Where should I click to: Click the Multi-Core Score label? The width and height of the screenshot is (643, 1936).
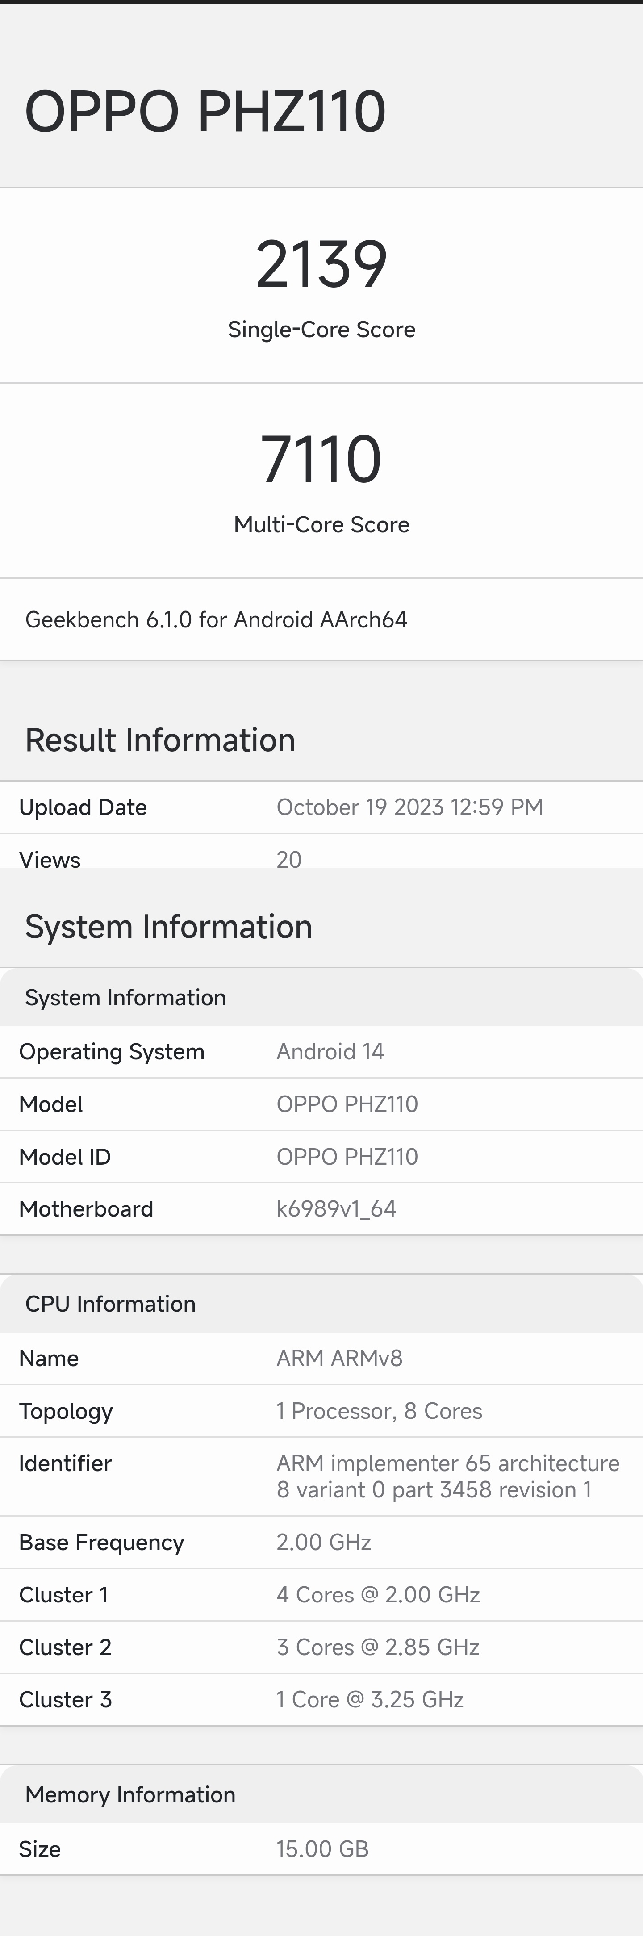(x=321, y=525)
